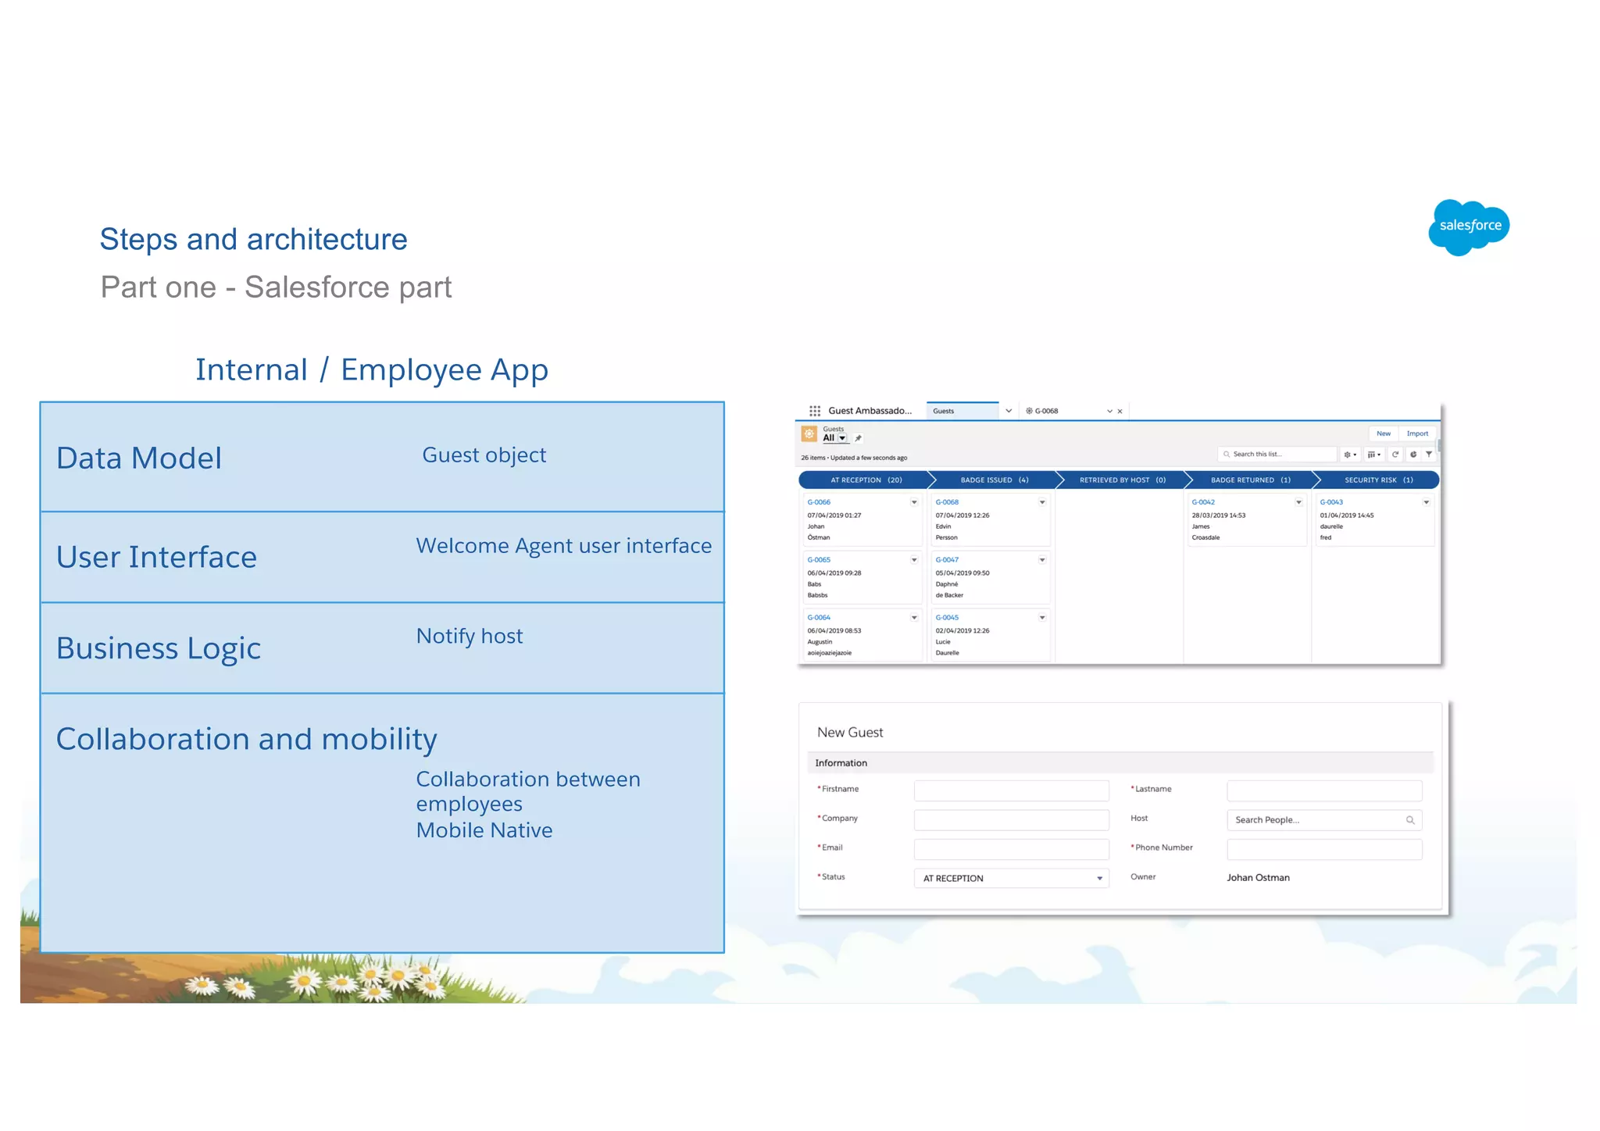Click the Information section header

point(1120,763)
